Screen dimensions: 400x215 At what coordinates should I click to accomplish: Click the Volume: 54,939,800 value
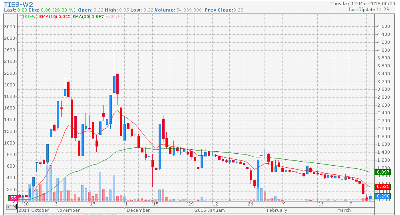pos(178,10)
